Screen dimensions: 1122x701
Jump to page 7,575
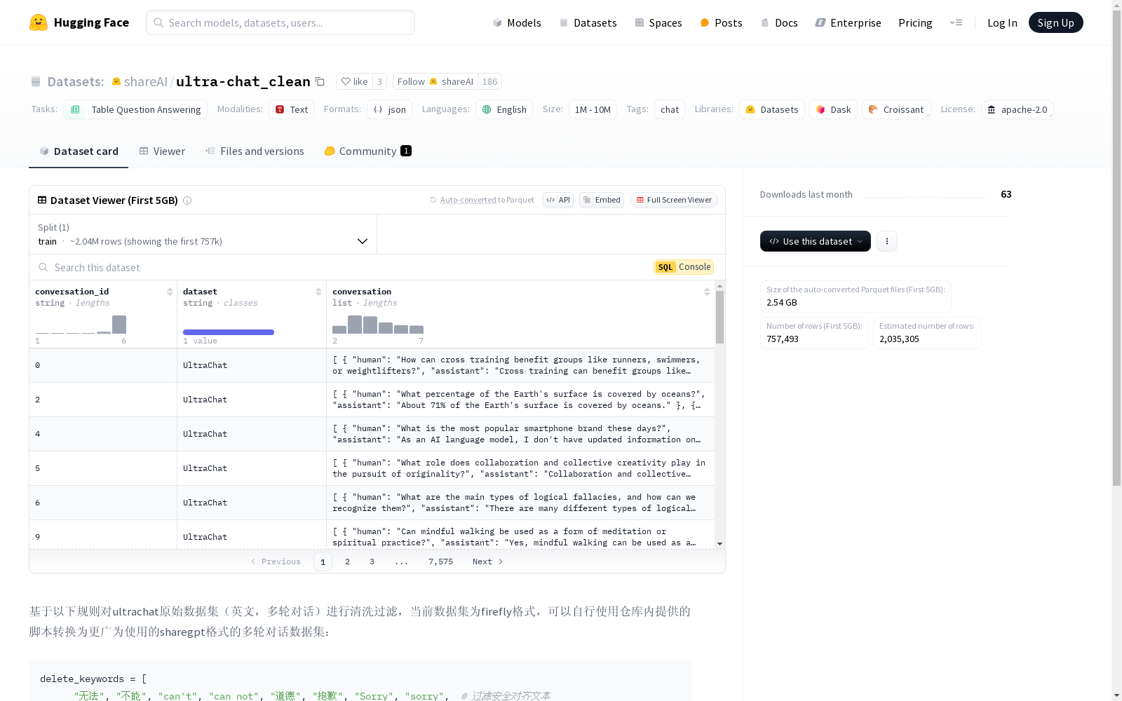pos(440,562)
